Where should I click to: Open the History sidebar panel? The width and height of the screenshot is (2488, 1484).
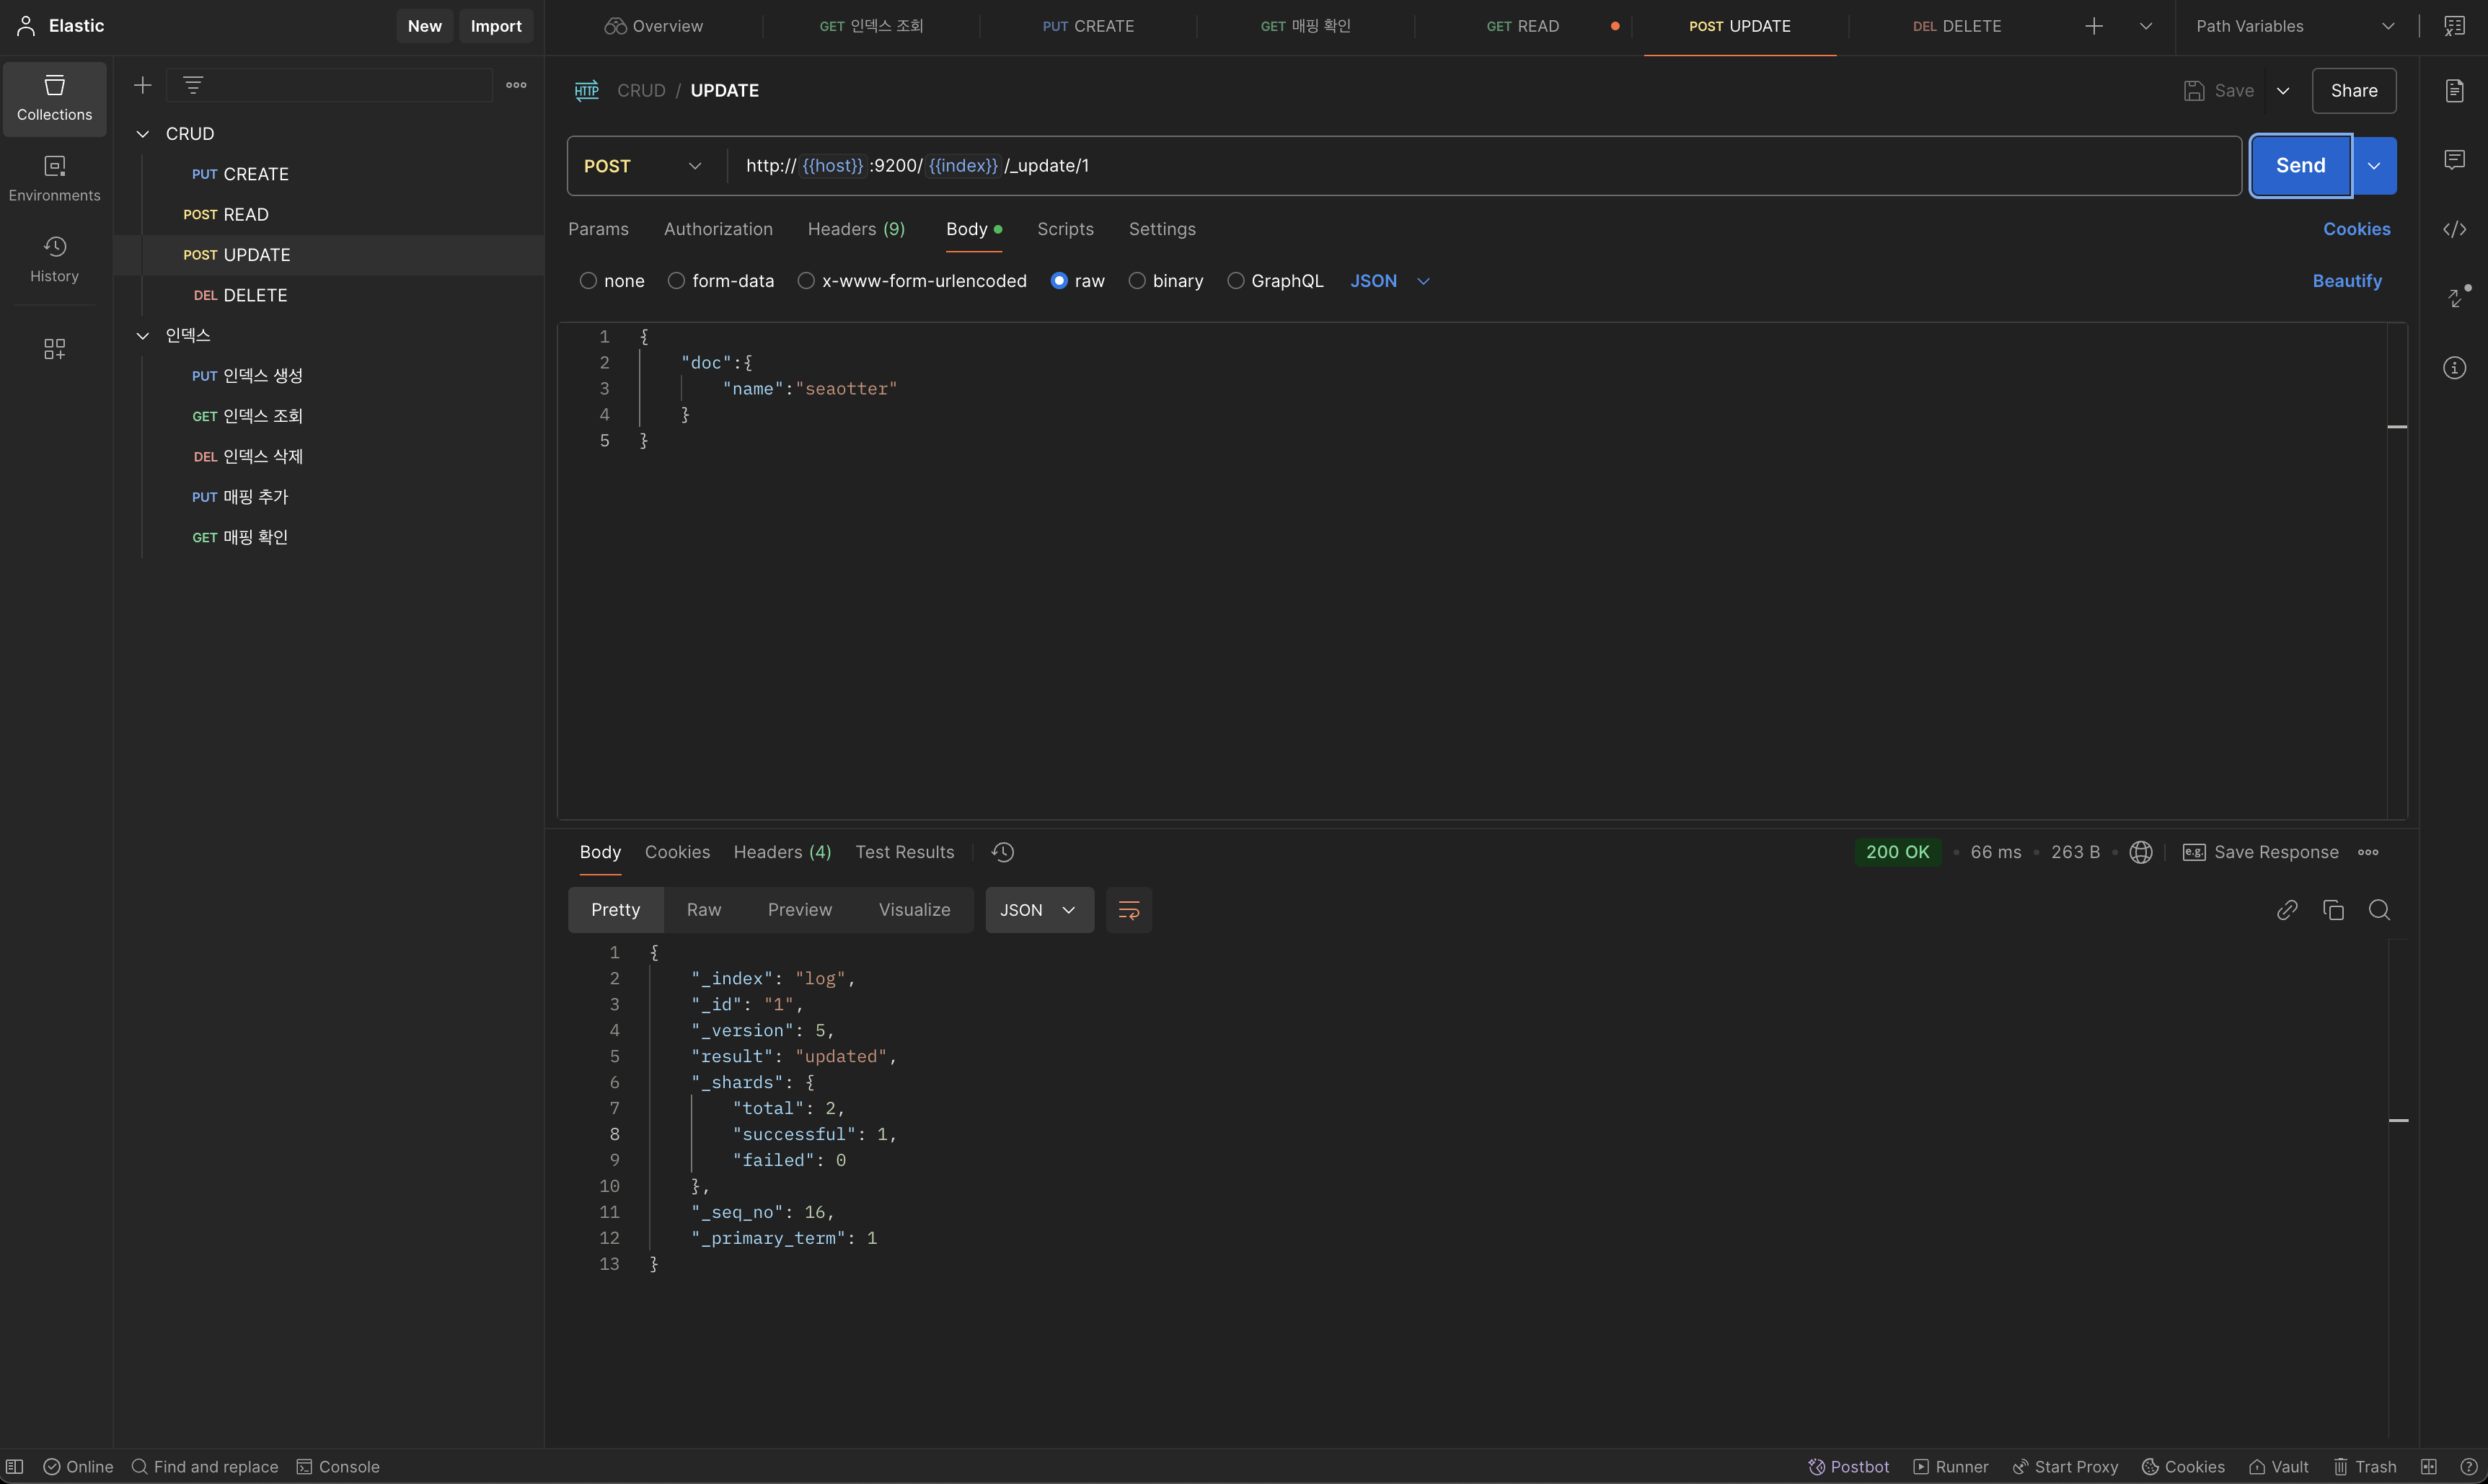[54, 258]
